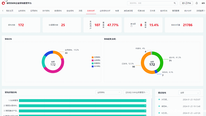Click the system users value 107
The image size is (206, 116).
click(97, 25)
